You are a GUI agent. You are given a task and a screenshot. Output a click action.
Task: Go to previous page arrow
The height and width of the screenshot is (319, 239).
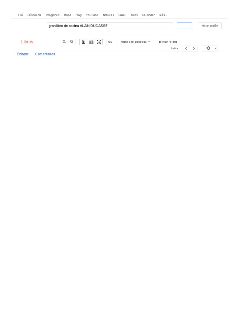point(186,48)
